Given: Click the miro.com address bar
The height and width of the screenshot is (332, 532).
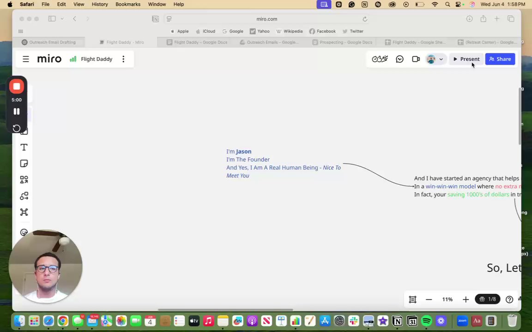Looking at the screenshot, I should pyautogui.click(x=266, y=19).
